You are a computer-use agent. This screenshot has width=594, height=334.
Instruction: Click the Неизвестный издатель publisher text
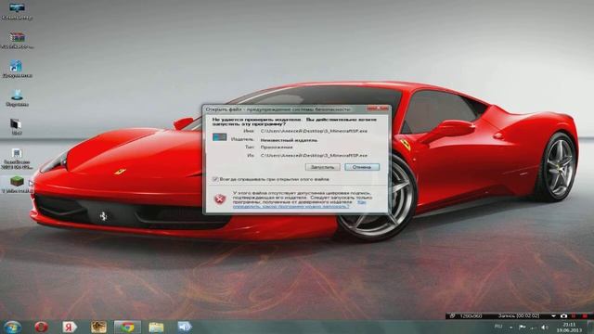(x=289, y=140)
